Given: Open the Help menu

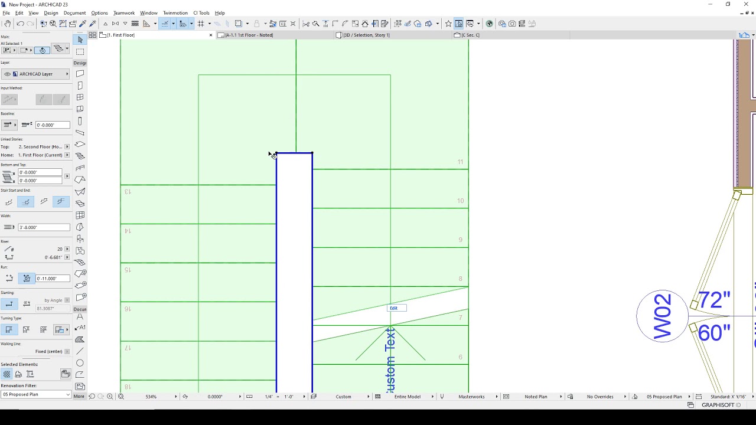Looking at the screenshot, I should (x=220, y=13).
